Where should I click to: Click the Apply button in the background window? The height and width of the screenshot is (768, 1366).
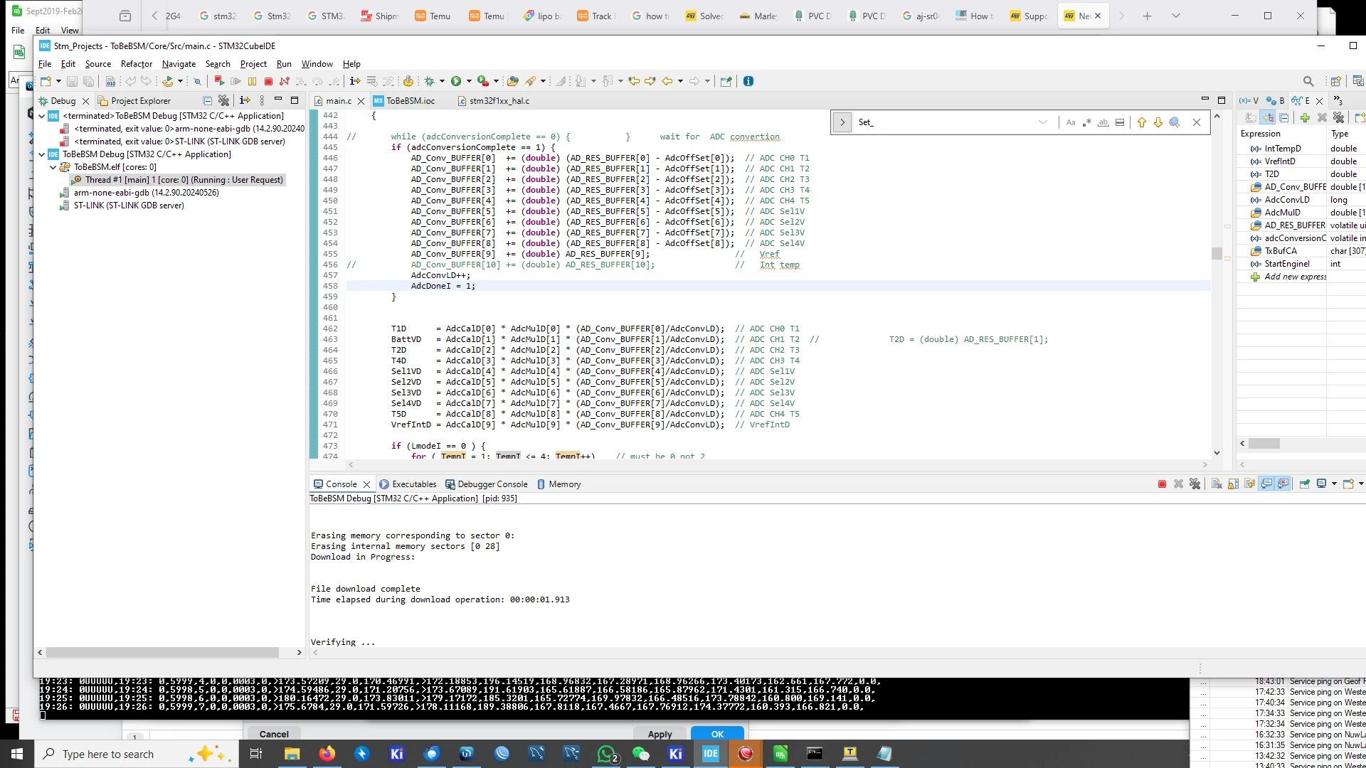tap(660, 734)
